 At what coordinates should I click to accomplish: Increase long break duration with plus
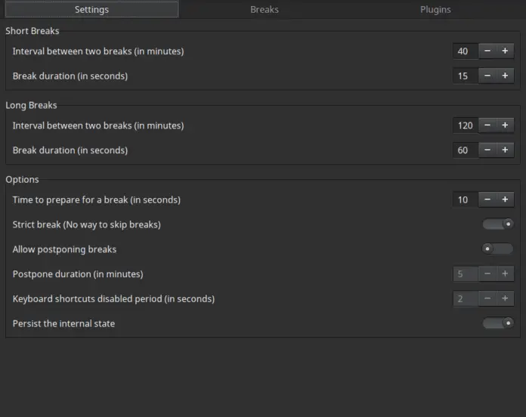505,150
